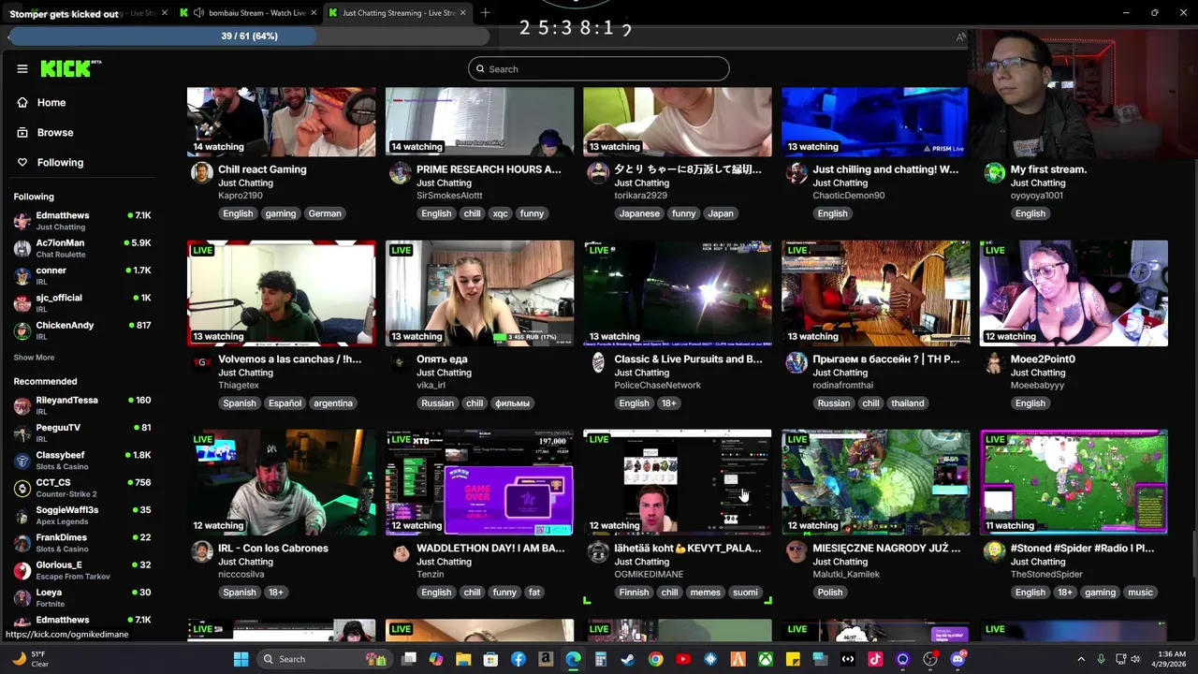Open the Kick hamburger menu

[x=22, y=68]
